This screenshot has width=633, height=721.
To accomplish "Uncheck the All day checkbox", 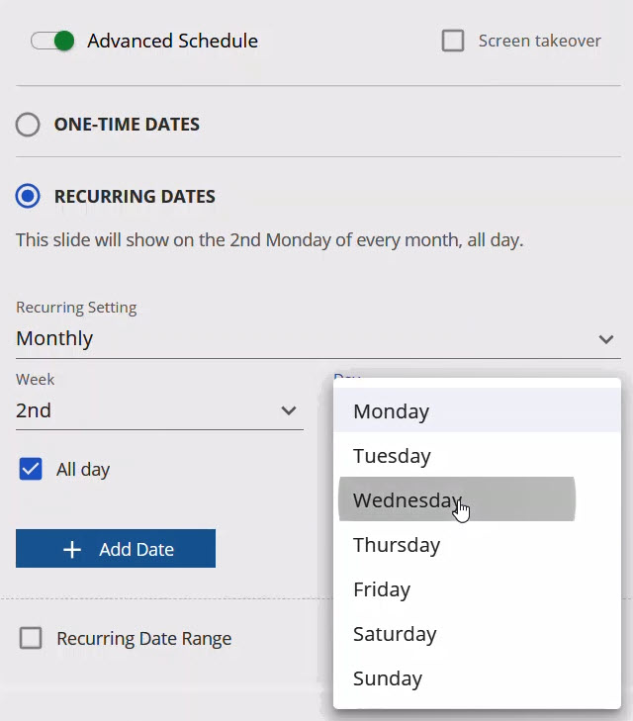I will click(31, 469).
